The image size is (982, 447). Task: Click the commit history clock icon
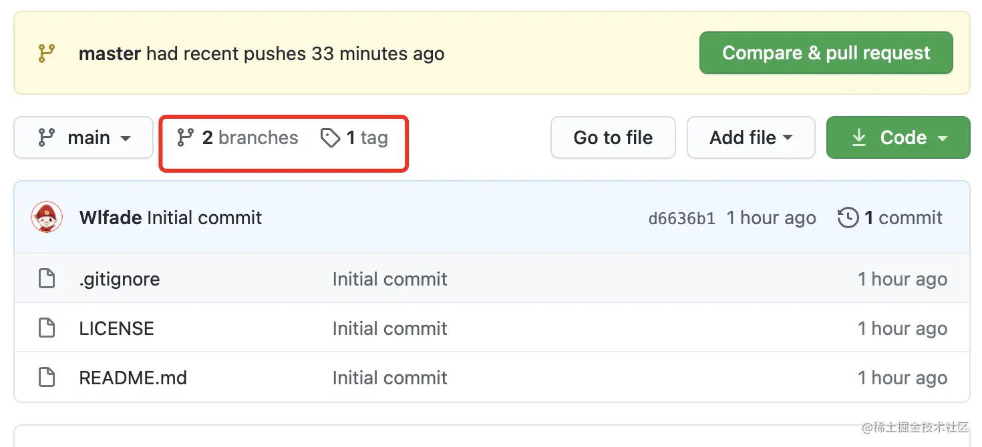848,218
